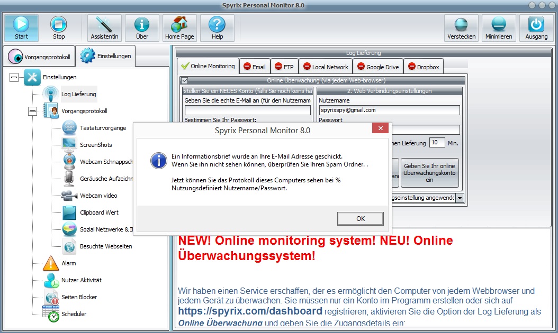The image size is (558, 333).
Task: Click the Vorgangsprotokoll notebook icon in tree
Action: click(x=51, y=110)
